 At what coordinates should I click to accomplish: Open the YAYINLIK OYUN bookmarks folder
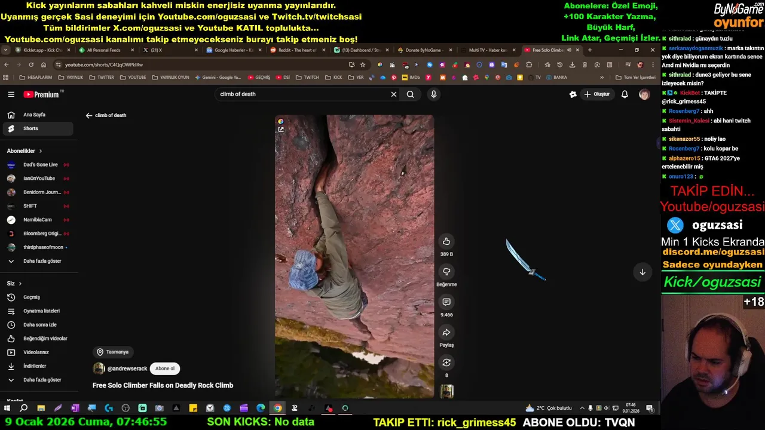click(x=170, y=78)
